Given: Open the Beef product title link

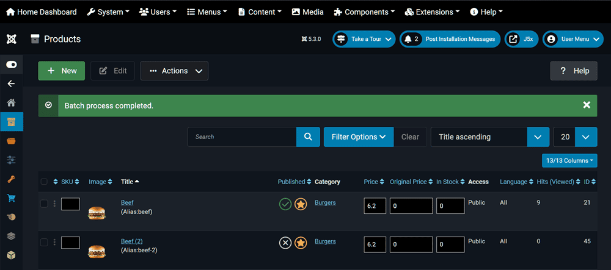Looking at the screenshot, I should [127, 202].
